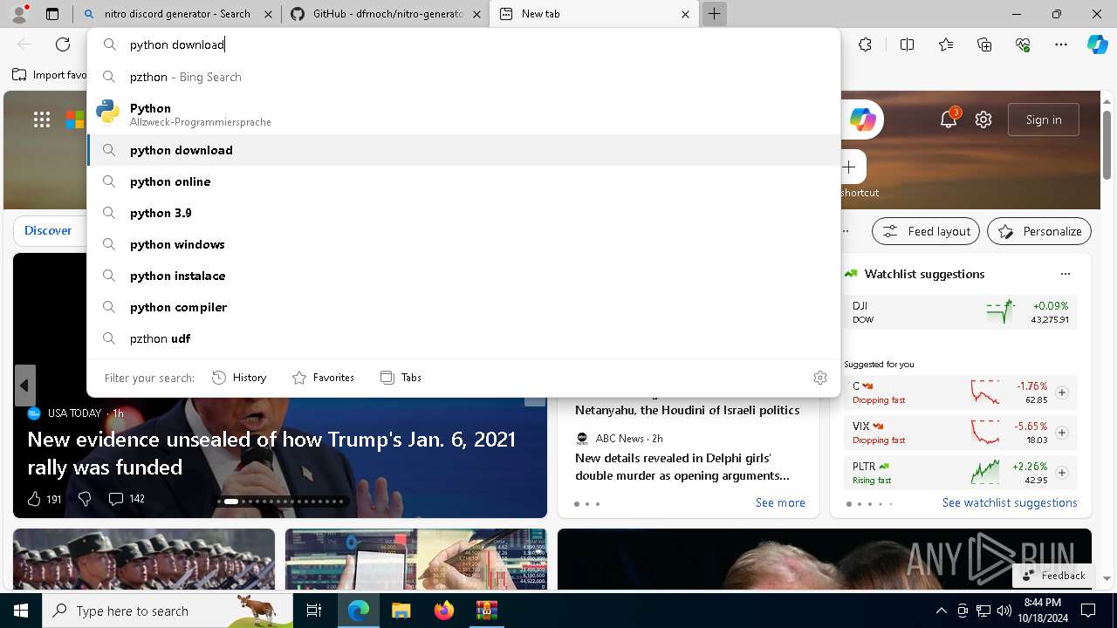
Task: Open the tab actions menu icon
Action: tap(52, 14)
